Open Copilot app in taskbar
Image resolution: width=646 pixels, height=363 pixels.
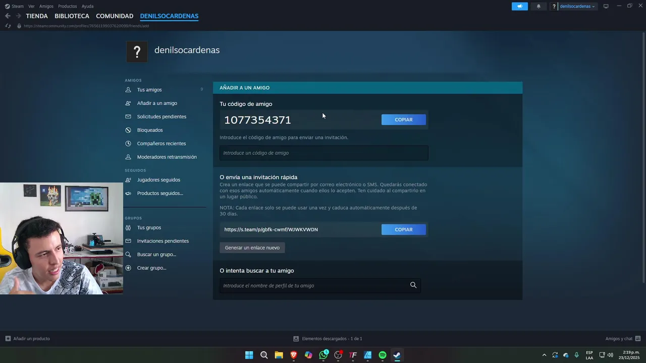pyautogui.click(x=308, y=355)
